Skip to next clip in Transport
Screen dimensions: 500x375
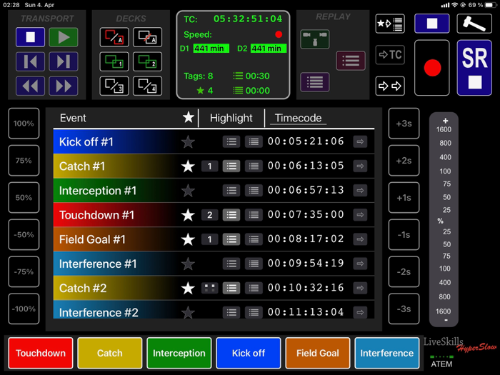(64, 61)
